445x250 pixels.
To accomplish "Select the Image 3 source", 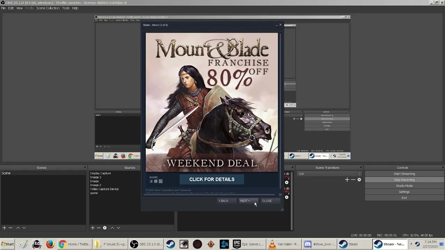I will [x=96, y=177].
